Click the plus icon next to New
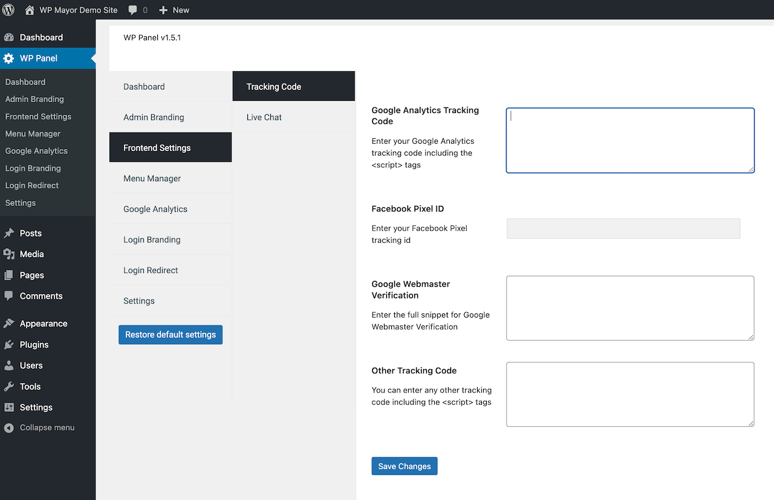The image size is (774, 500). point(163,10)
